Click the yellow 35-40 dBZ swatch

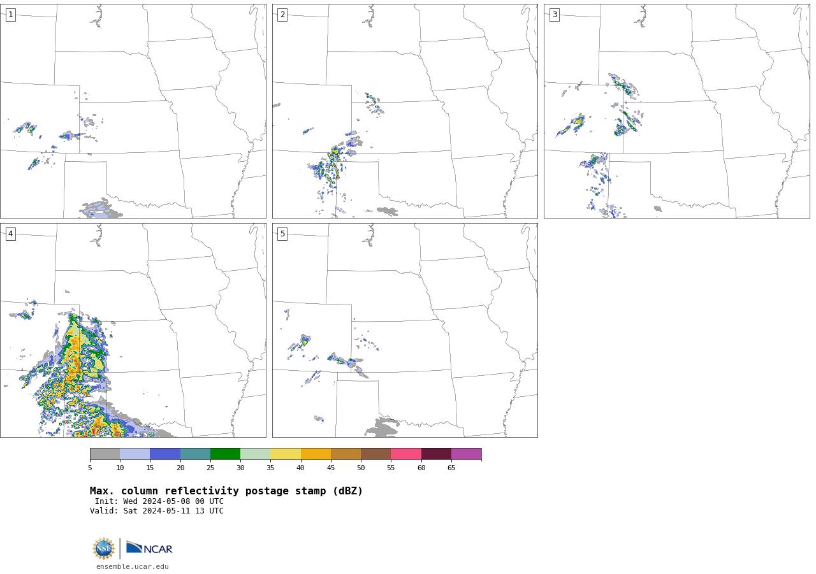(286, 454)
